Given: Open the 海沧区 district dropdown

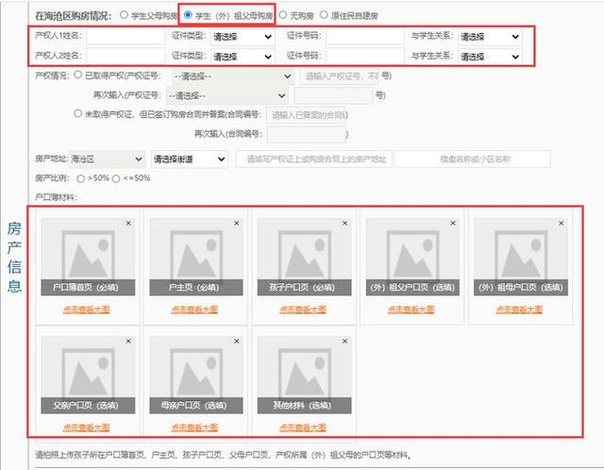Looking at the screenshot, I should click(x=106, y=159).
